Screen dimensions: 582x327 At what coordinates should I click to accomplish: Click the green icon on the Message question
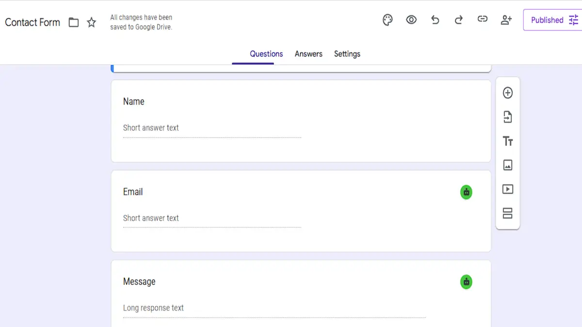tap(466, 282)
